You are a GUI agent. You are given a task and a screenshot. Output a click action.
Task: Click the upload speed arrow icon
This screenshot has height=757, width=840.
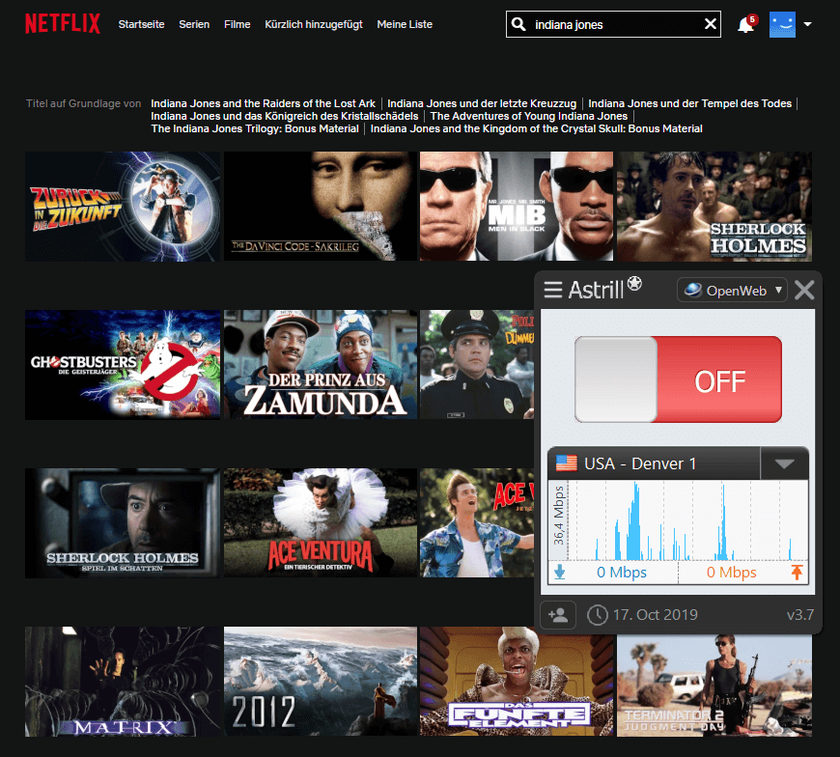pos(797,573)
